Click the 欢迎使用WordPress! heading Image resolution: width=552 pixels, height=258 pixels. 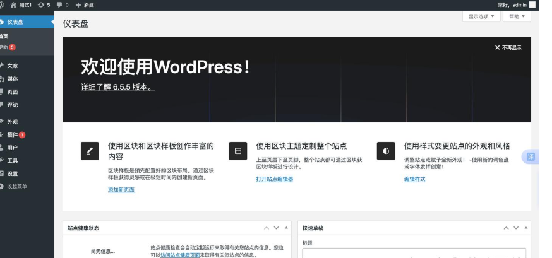click(x=165, y=66)
